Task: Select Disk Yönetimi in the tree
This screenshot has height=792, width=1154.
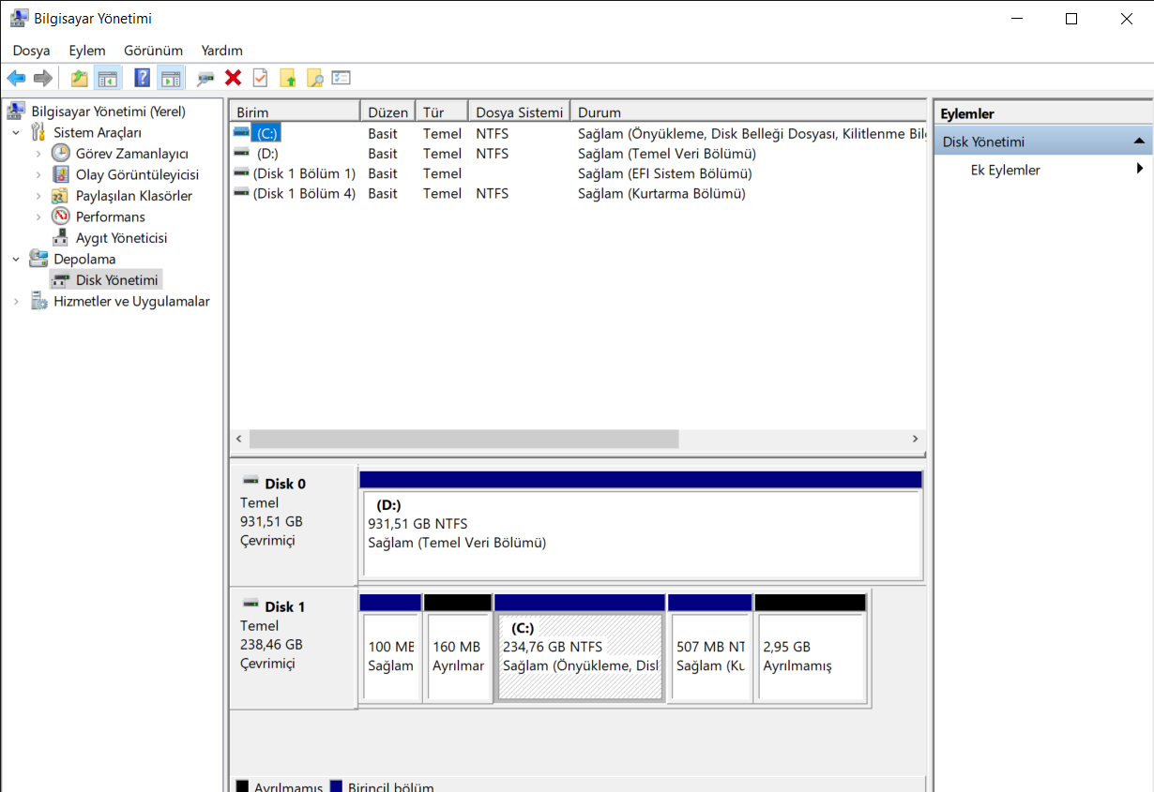Action: click(116, 279)
